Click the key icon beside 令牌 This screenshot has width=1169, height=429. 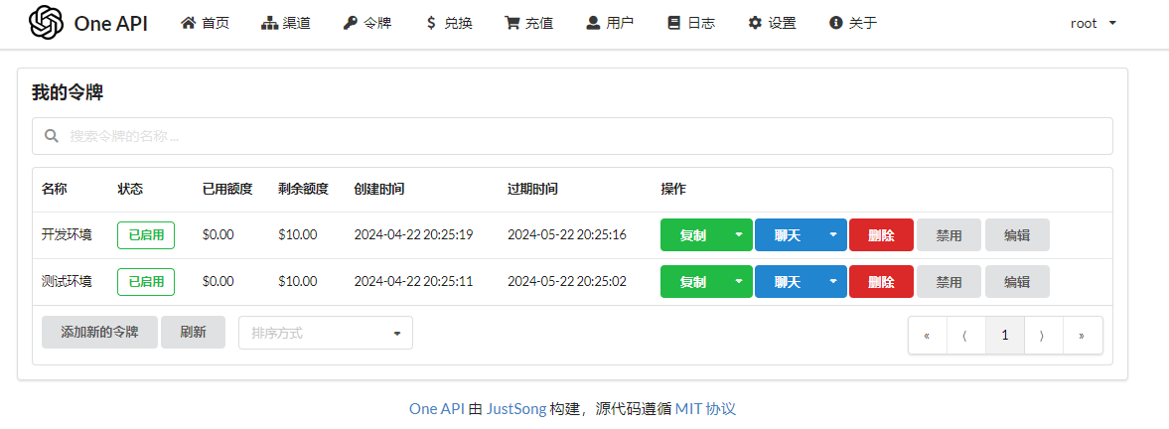pos(350,23)
